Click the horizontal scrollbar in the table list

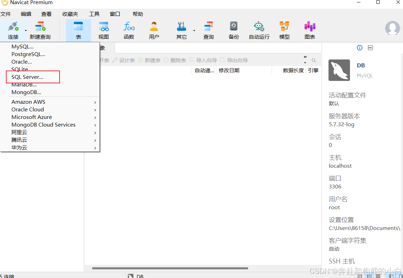170,269
